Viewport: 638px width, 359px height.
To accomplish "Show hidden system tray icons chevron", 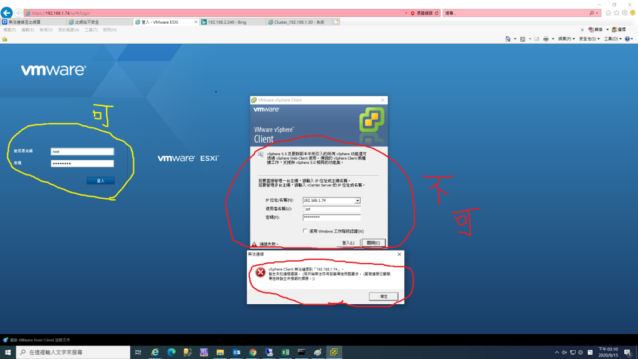I will click(x=556, y=353).
